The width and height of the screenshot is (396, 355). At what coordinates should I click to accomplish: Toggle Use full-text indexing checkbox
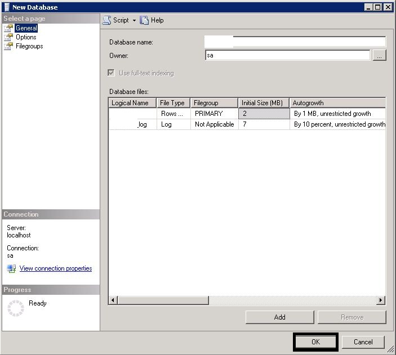(112, 73)
